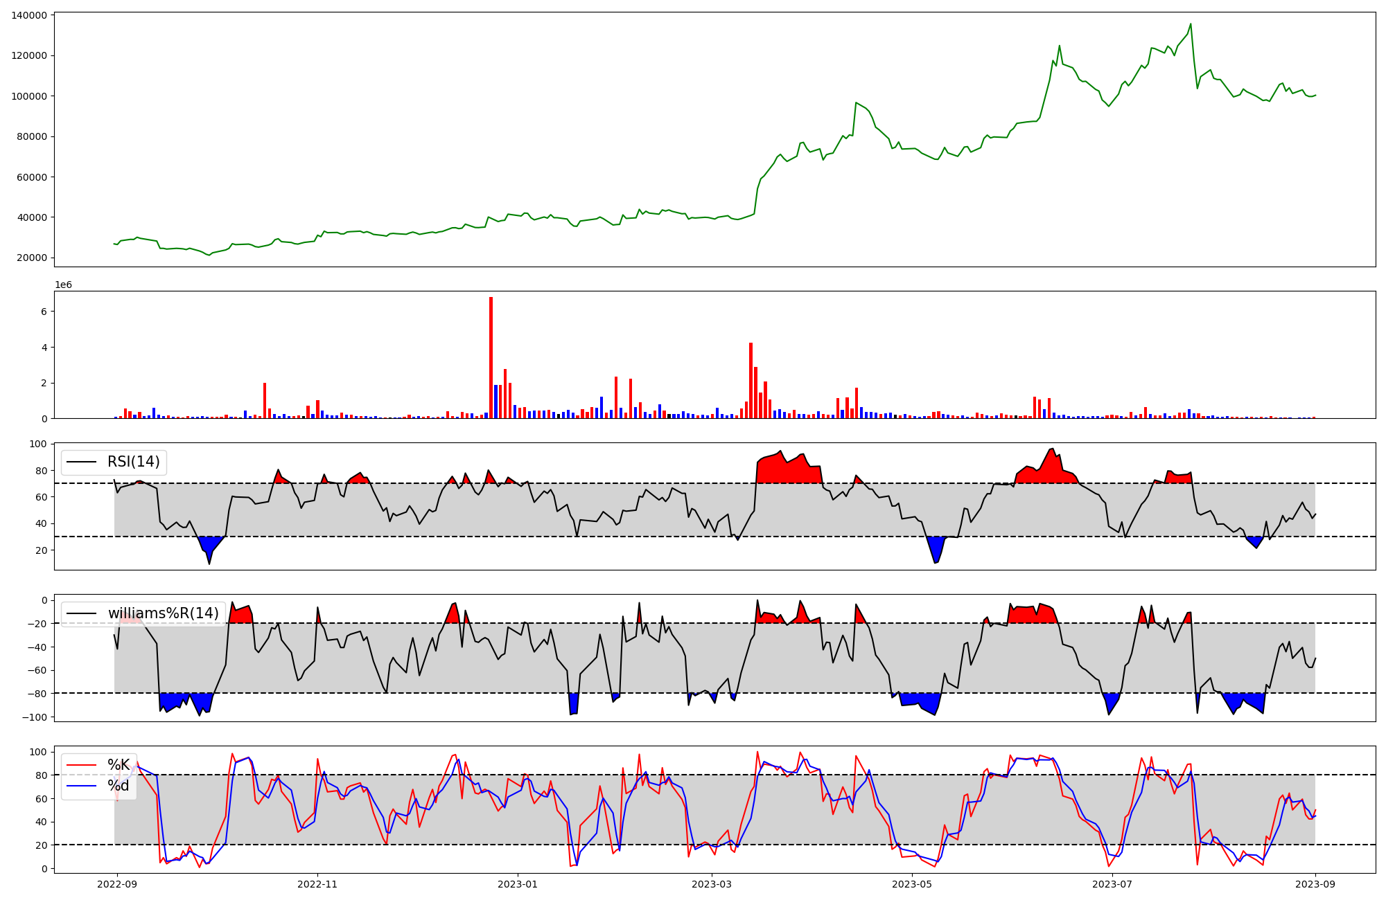Click the 2023-03 x-axis date label
This screenshot has width=1386, height=900.
[712, 884]
